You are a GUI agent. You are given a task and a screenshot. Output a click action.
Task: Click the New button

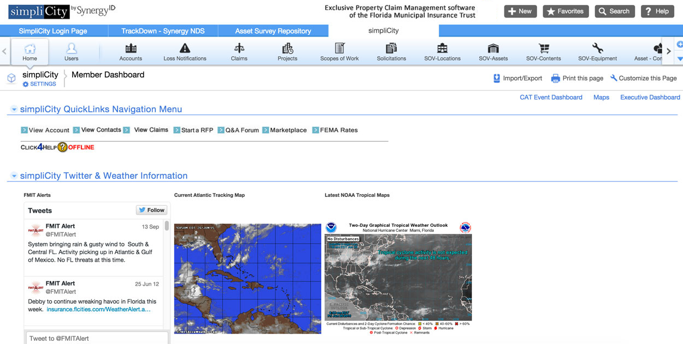coord(520,11)
